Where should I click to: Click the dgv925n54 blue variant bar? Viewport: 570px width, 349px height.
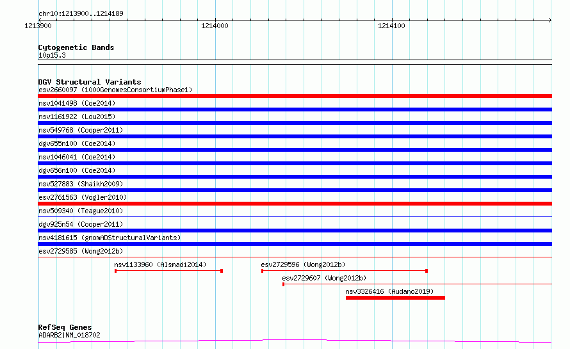[295, 231]
